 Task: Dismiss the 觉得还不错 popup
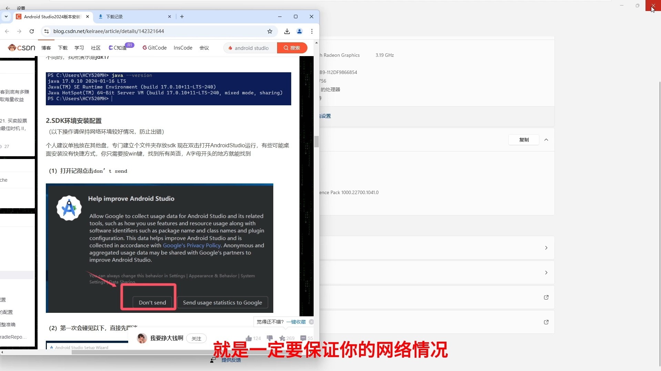(x=312, y=322)
